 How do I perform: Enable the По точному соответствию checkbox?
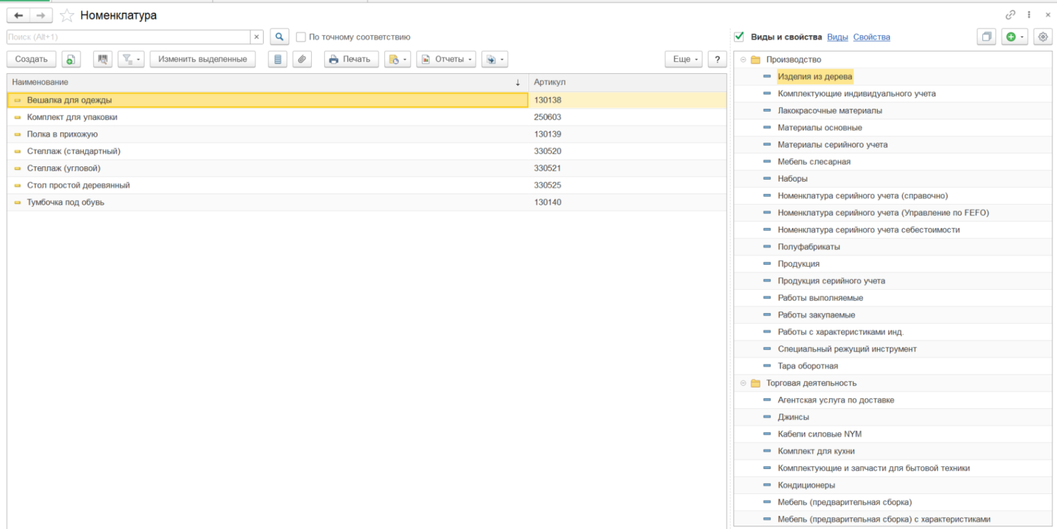[301, 38]
